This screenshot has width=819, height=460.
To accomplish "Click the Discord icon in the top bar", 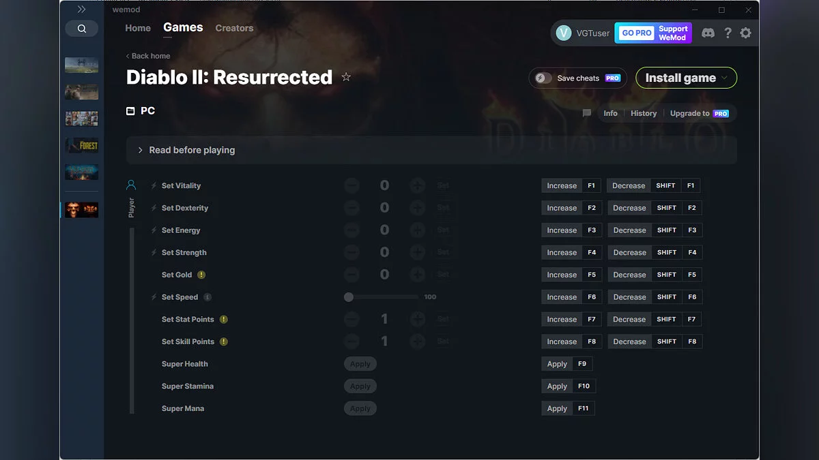I will (x=708, y=32).
